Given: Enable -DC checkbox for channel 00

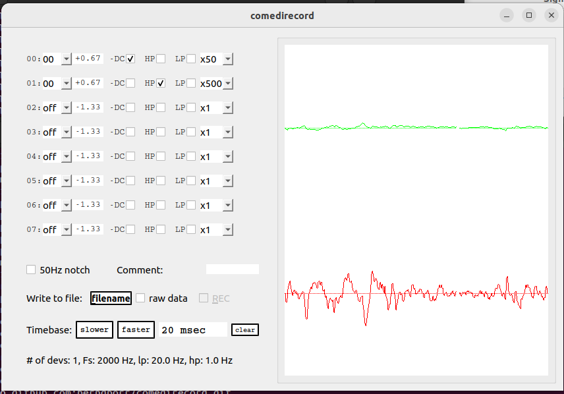Looking at the screenshot, I should [x=130, y=59].
